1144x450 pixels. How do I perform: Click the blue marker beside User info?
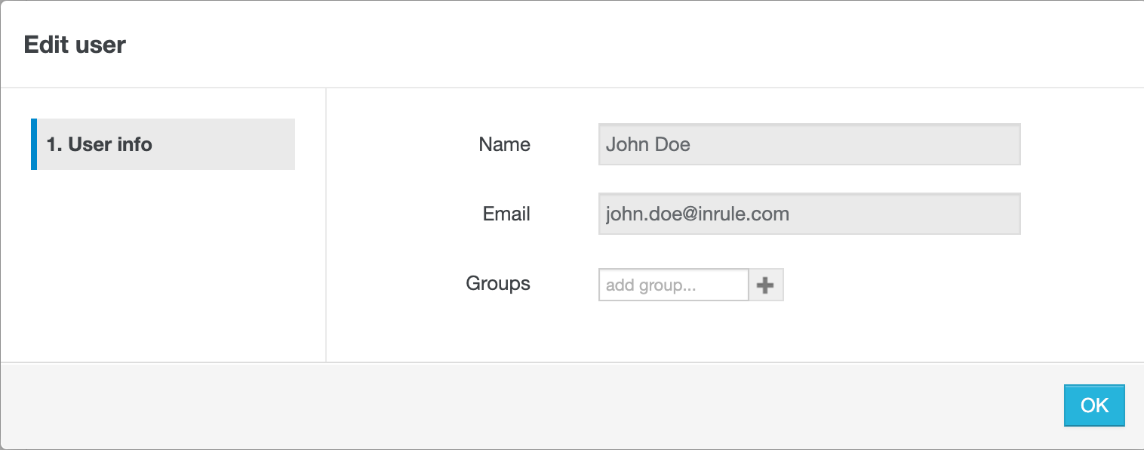[34, 144]
